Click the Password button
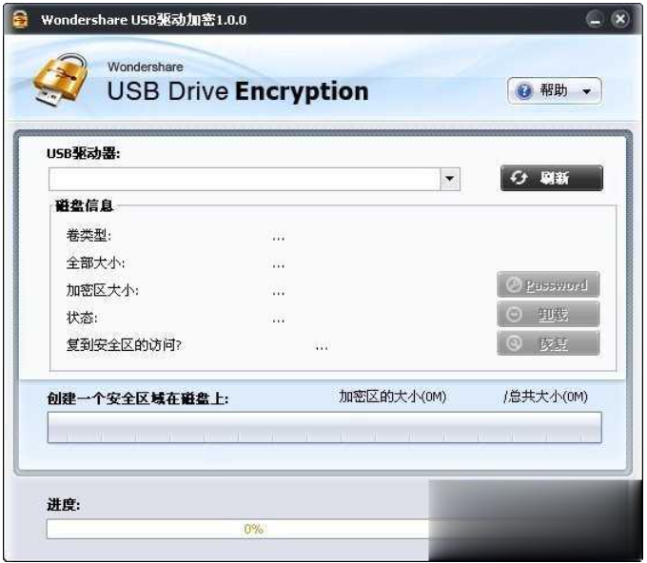The width and height of the screenshot is (647, 563). point(548,284)
